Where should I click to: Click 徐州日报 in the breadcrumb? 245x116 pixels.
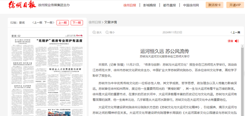95,22
